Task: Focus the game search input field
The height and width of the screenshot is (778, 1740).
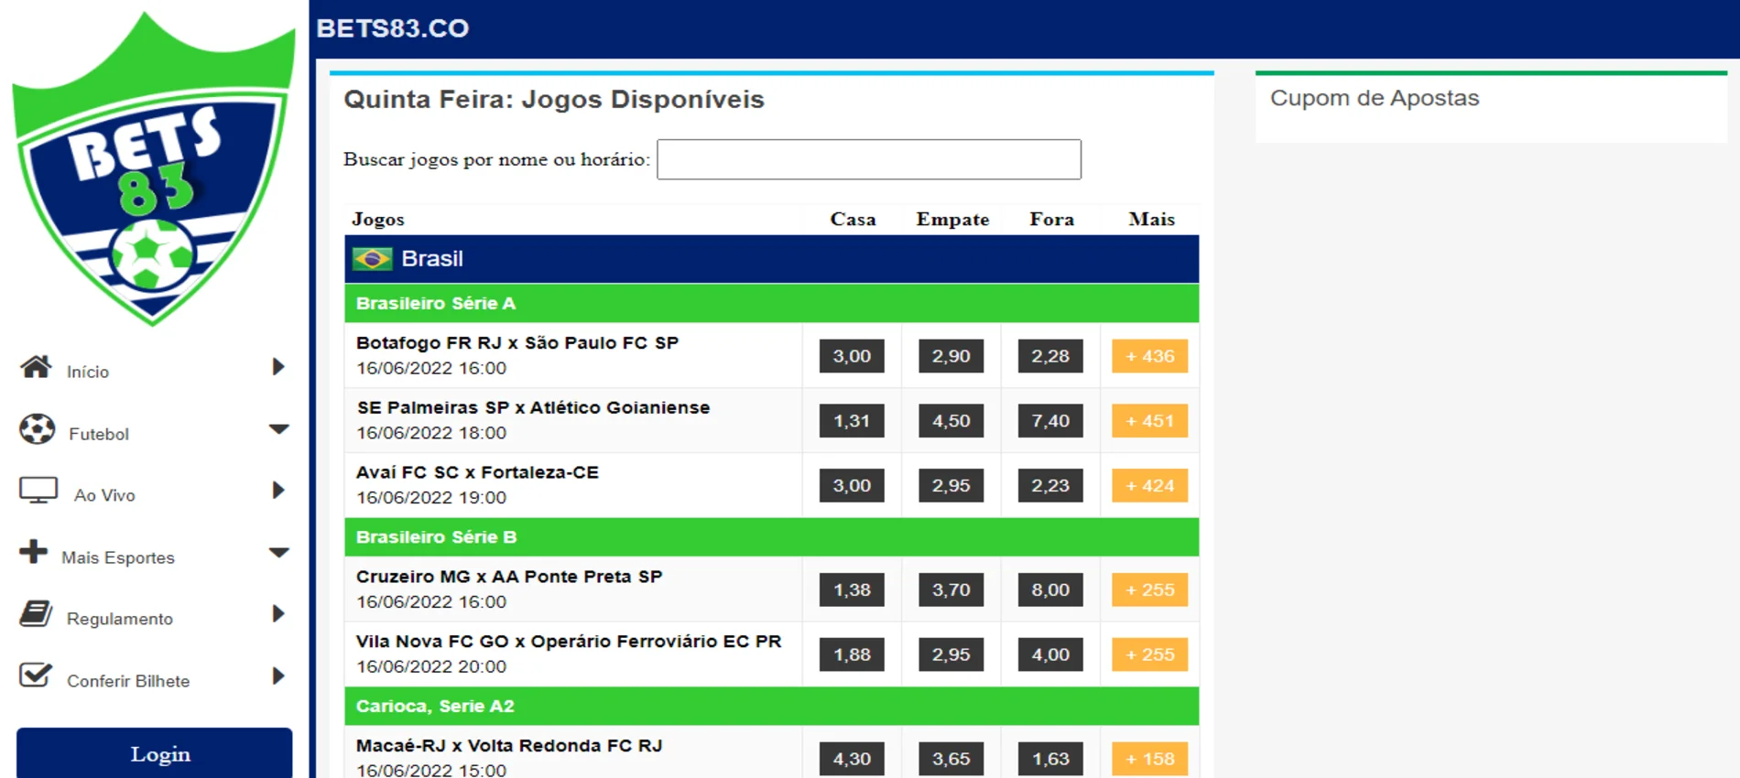Action: [x=869, y=159]
